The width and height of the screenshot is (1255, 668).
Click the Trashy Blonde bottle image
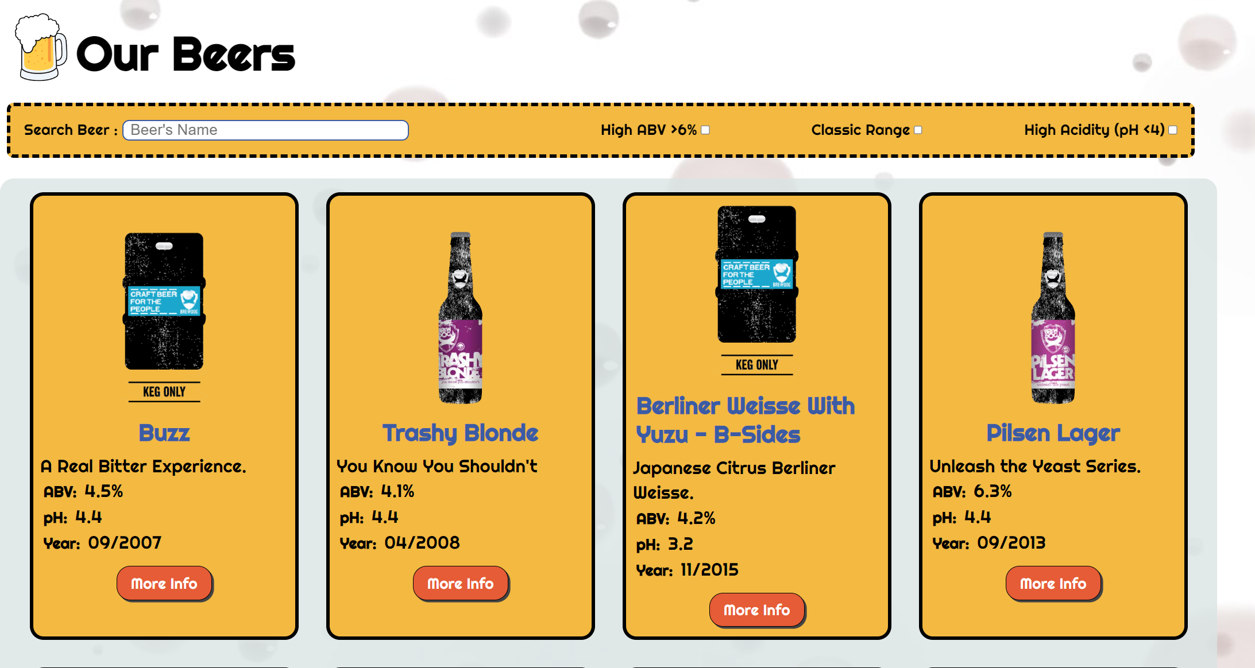461,317
